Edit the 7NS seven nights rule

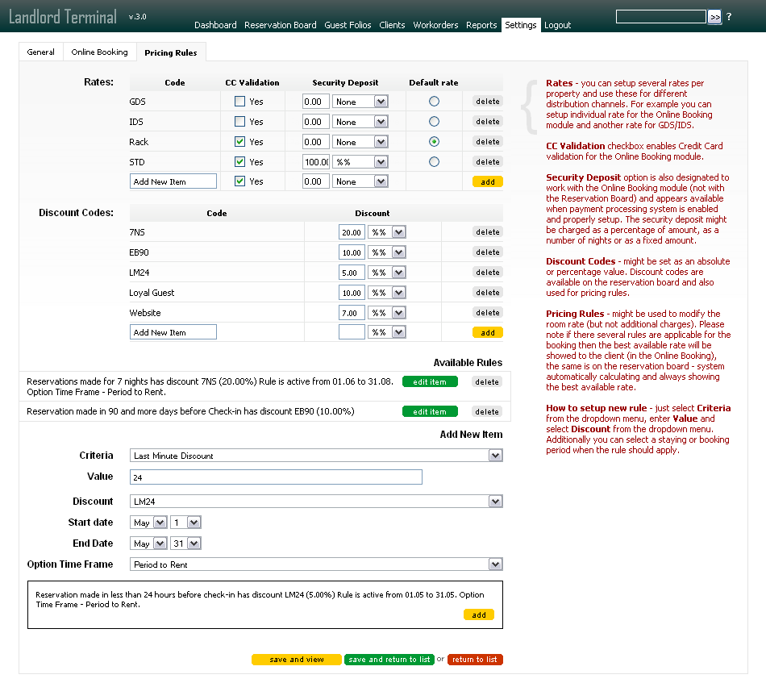[x=430, y=381]
